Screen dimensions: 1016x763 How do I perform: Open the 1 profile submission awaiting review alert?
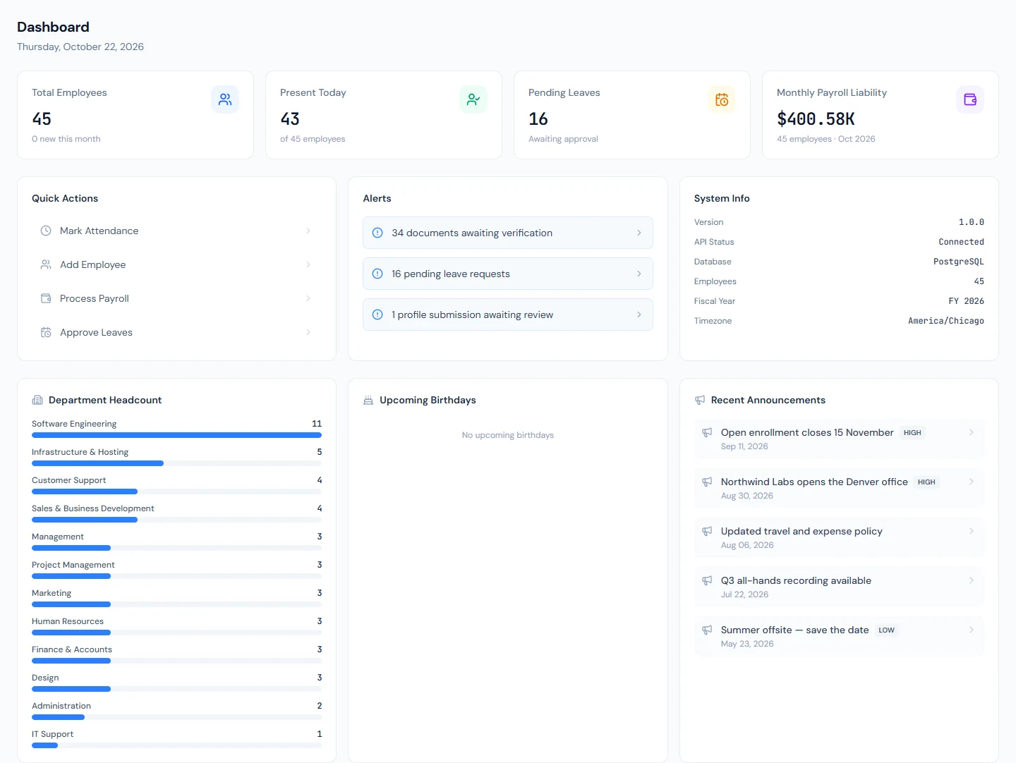tap(508, 315)
